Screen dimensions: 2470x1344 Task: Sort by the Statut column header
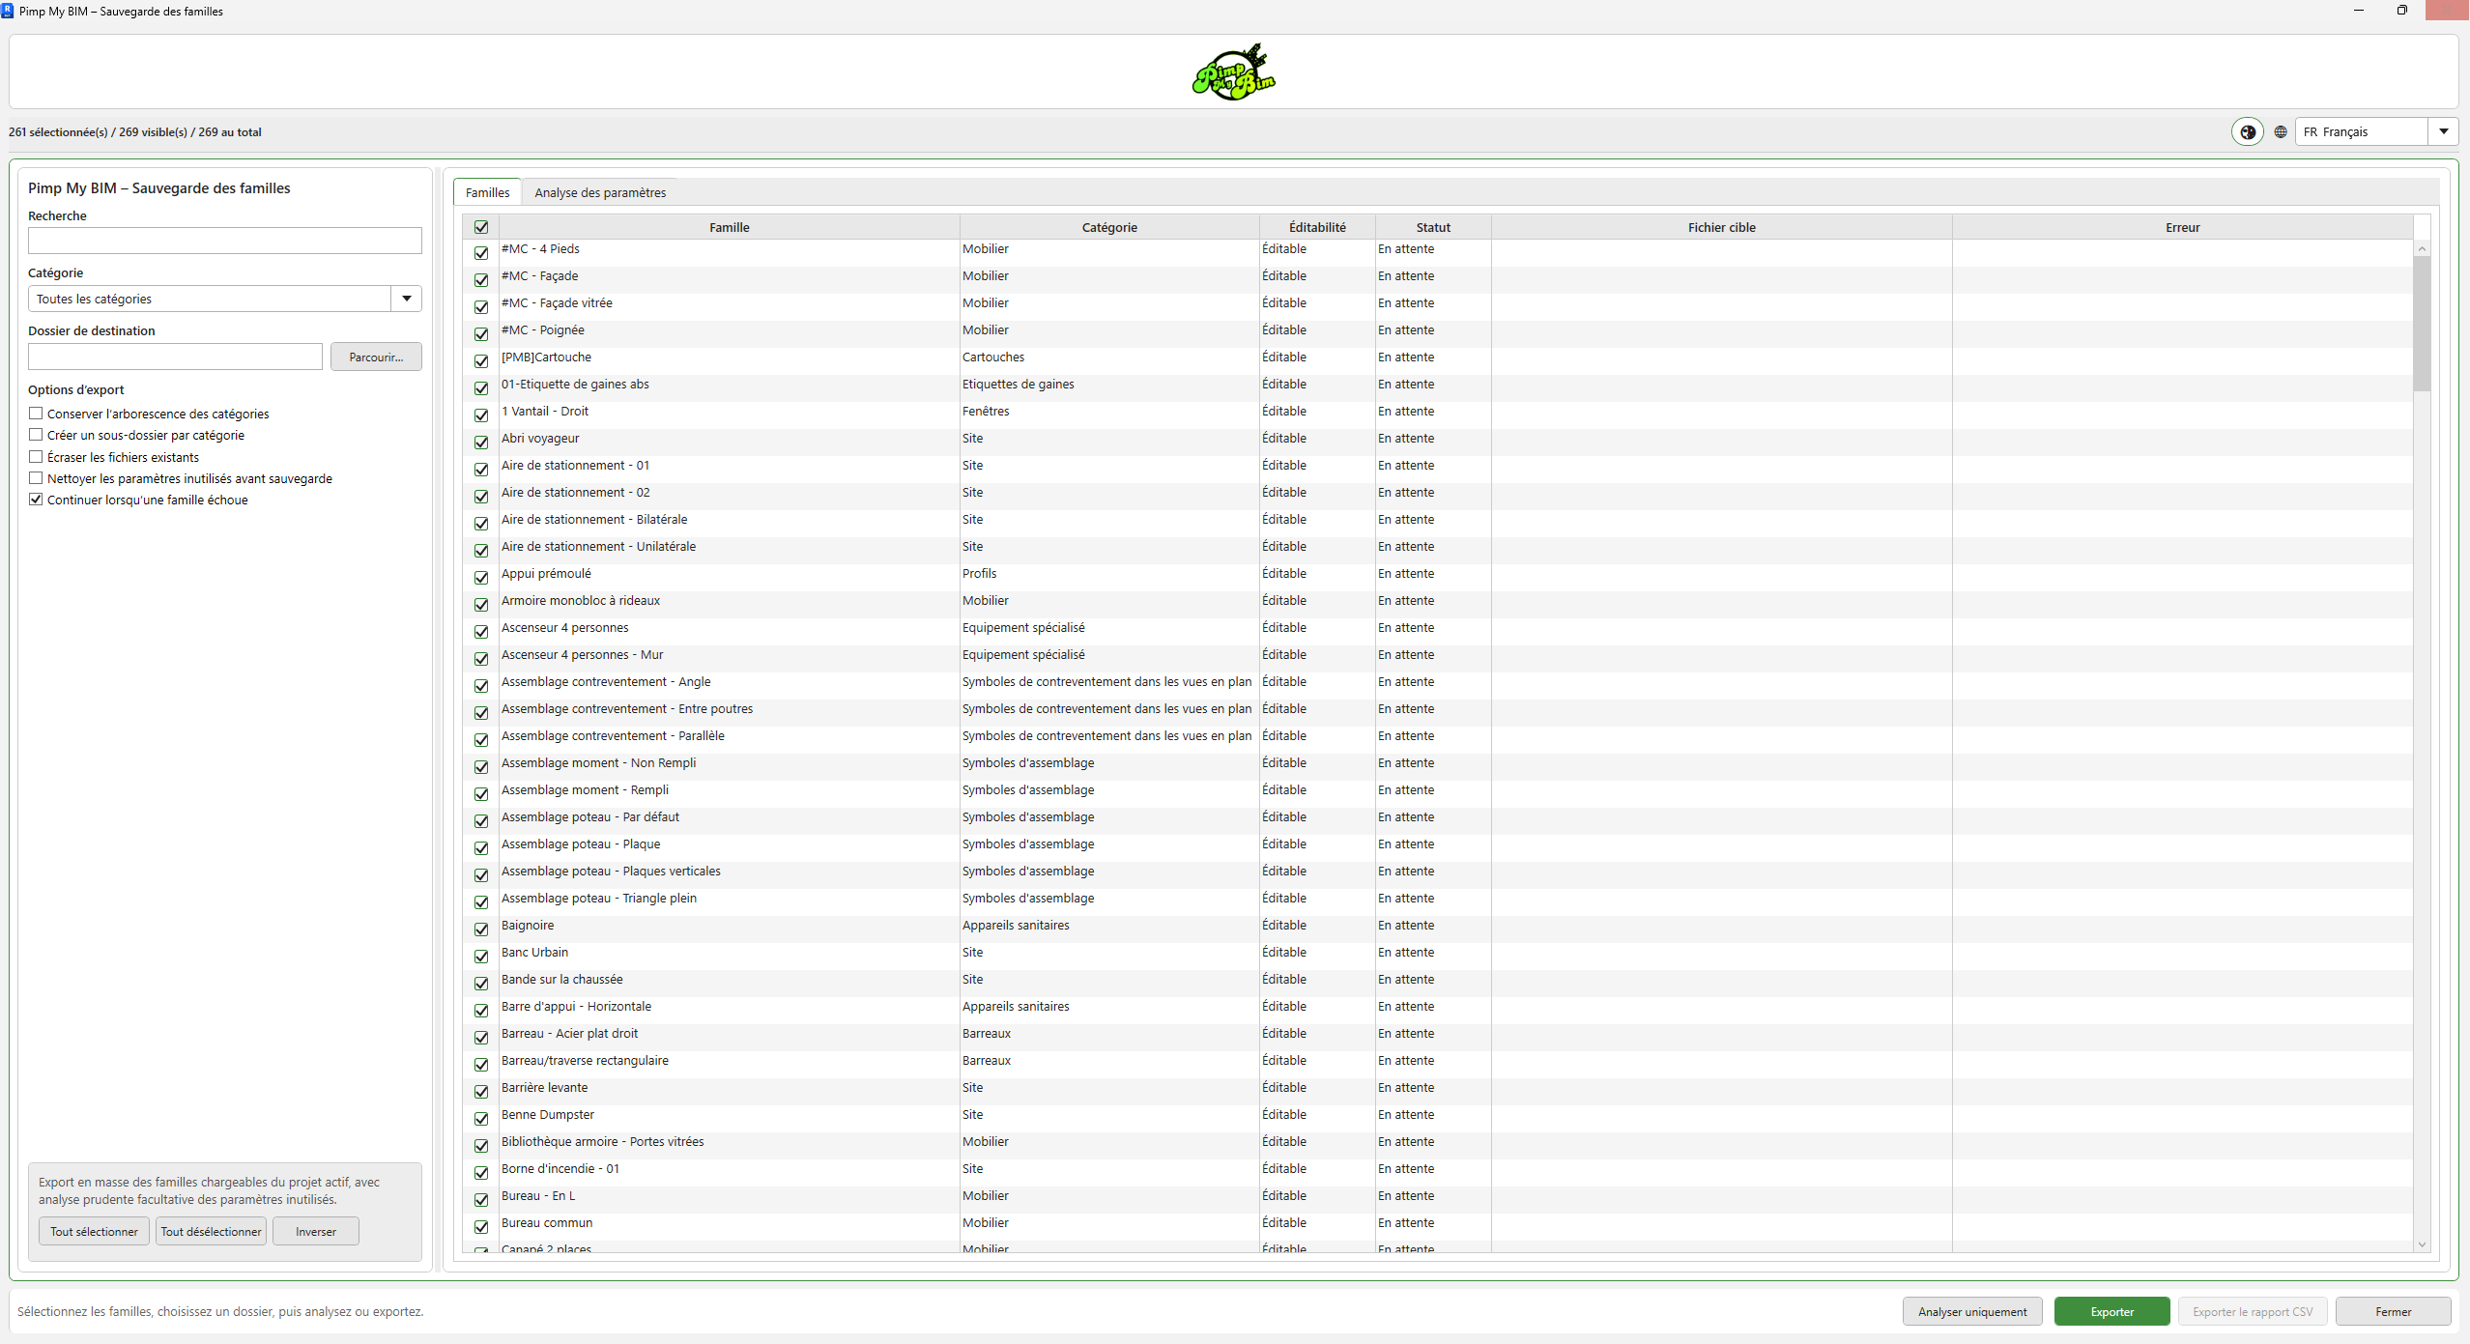[x=1433, y=227]
